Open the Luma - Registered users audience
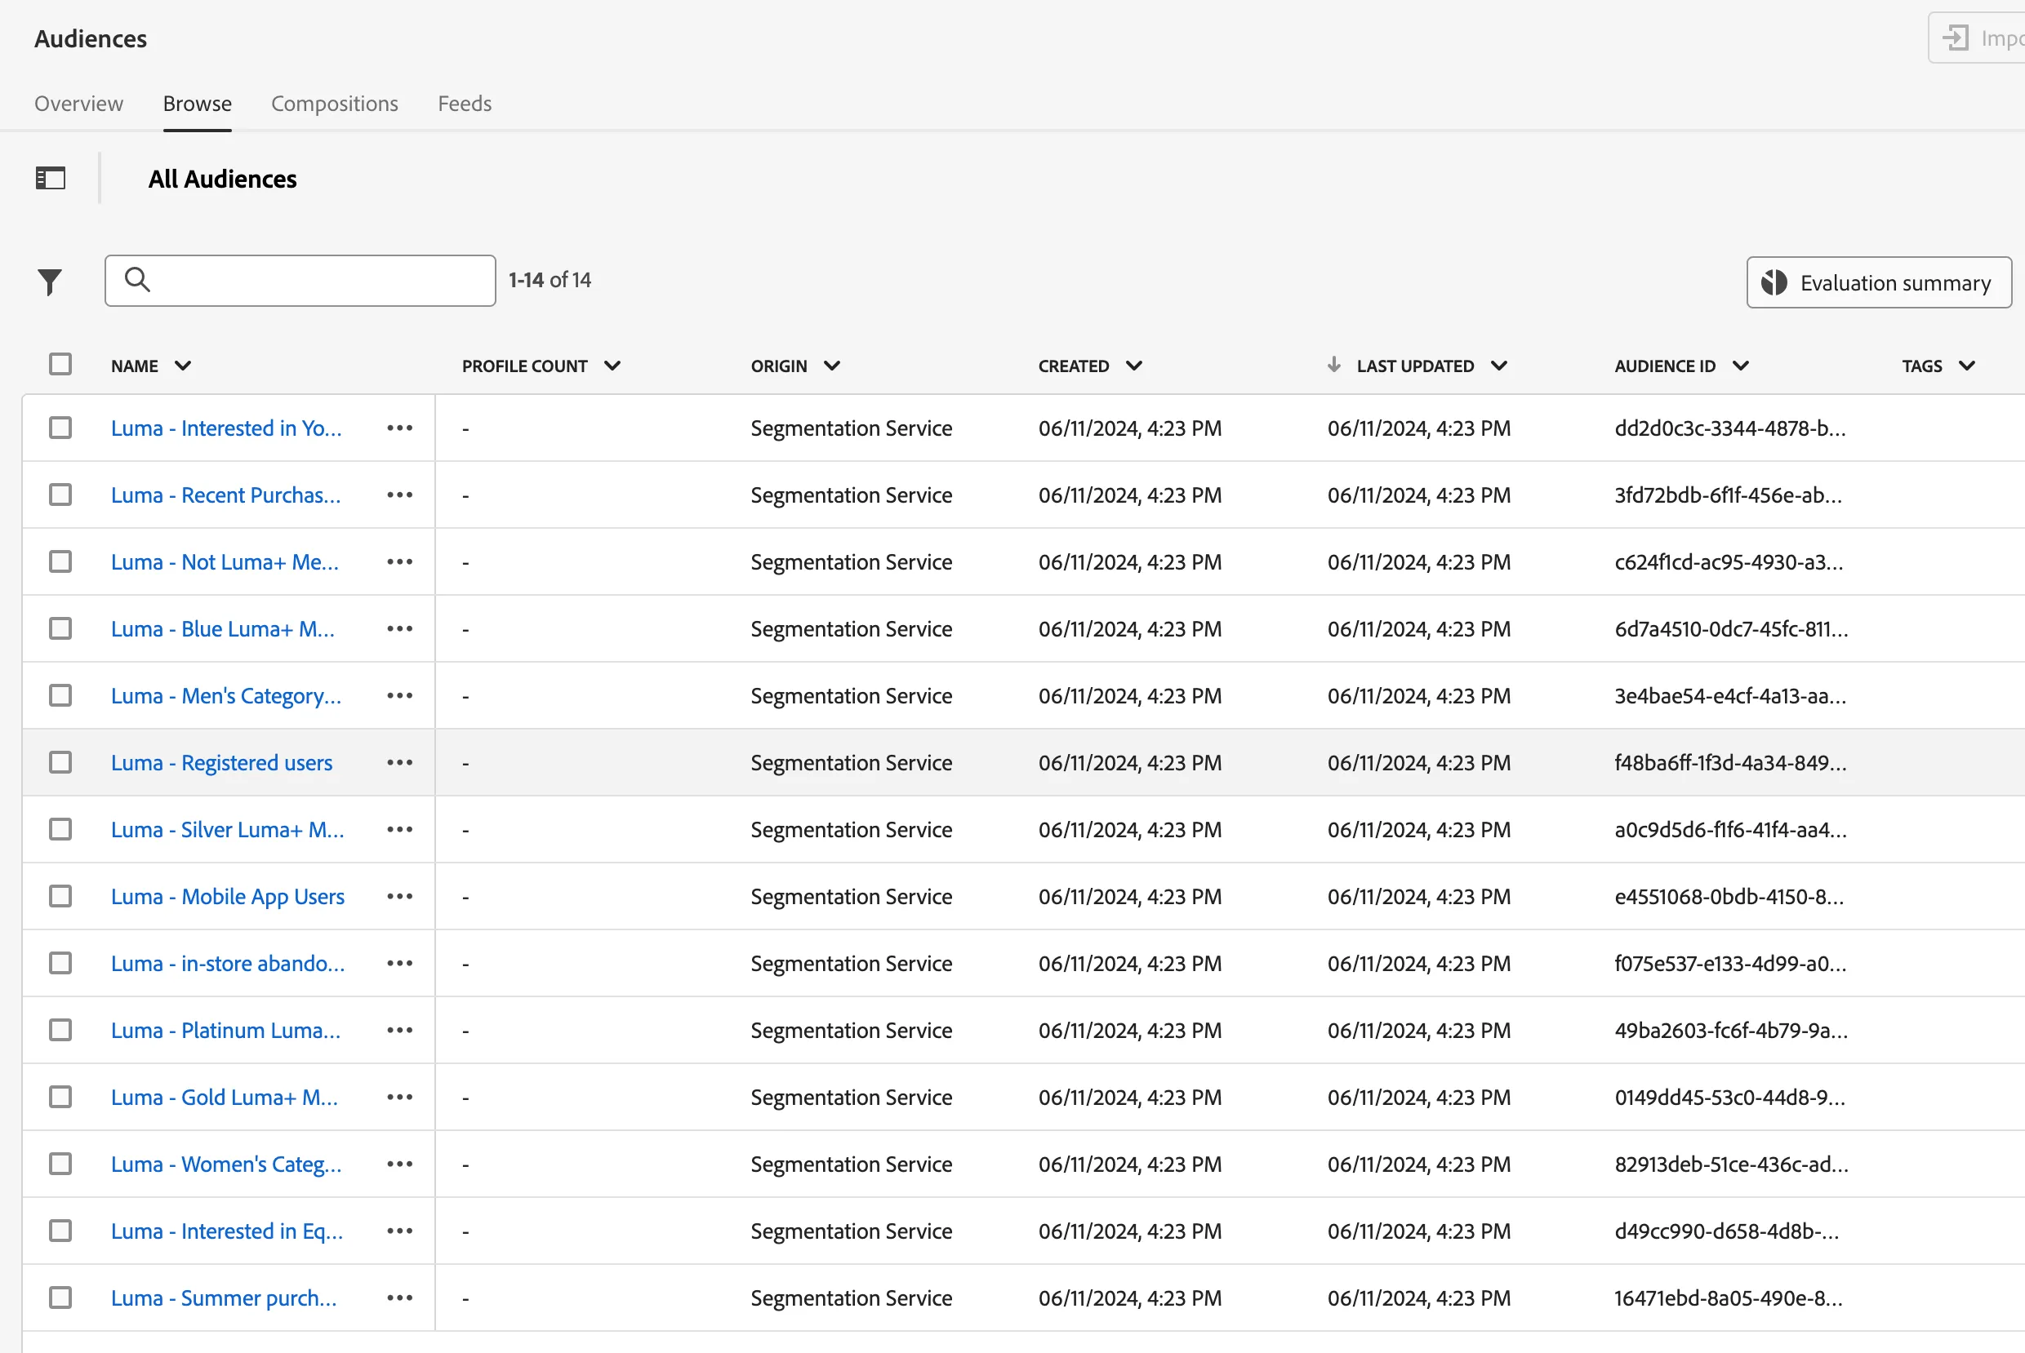The image size is (2025, 1353). tap(222, 763)
